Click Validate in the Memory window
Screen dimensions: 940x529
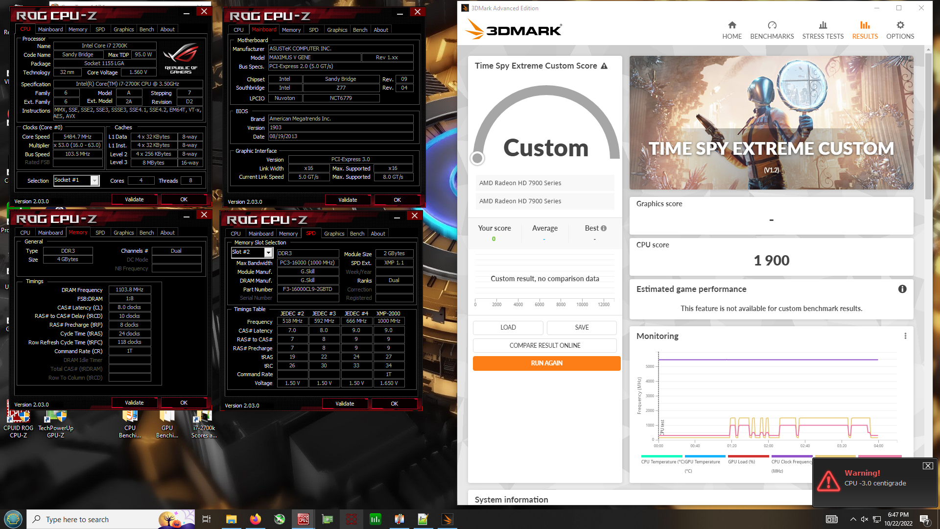pyautogui.click(x=134, y=403)
